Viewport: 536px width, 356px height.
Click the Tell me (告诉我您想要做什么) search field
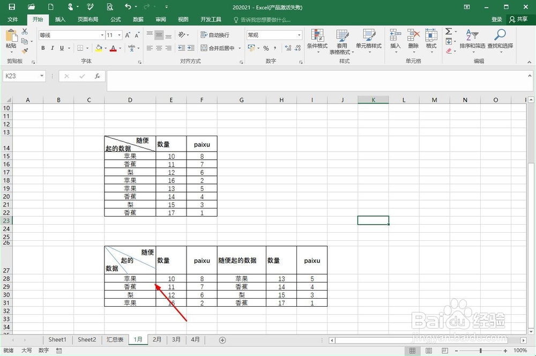pyautogui.click(x=262, y=20)
